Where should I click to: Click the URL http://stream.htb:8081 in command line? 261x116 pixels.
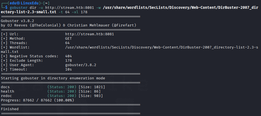pos(70,8)
